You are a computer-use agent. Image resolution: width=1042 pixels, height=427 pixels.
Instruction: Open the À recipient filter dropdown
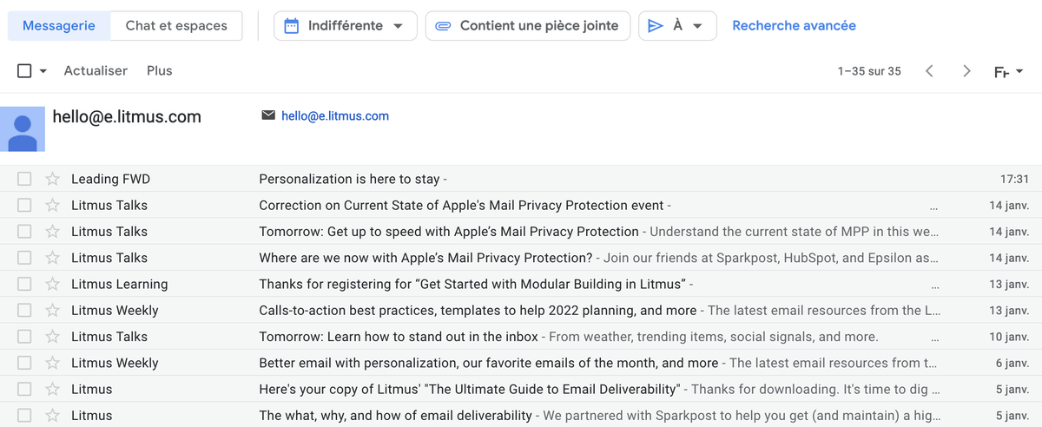[x=677, y=26]
